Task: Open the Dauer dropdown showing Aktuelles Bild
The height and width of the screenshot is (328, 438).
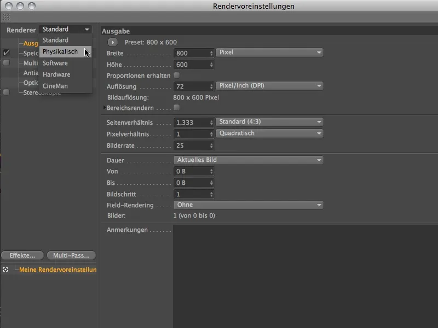Action: 249,160
